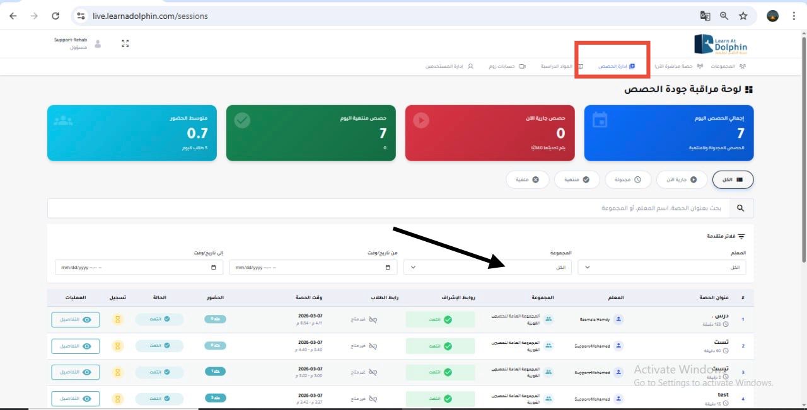Click التفاصيل details button for session 1
The image size is (807, 410).
click(75, 319)
